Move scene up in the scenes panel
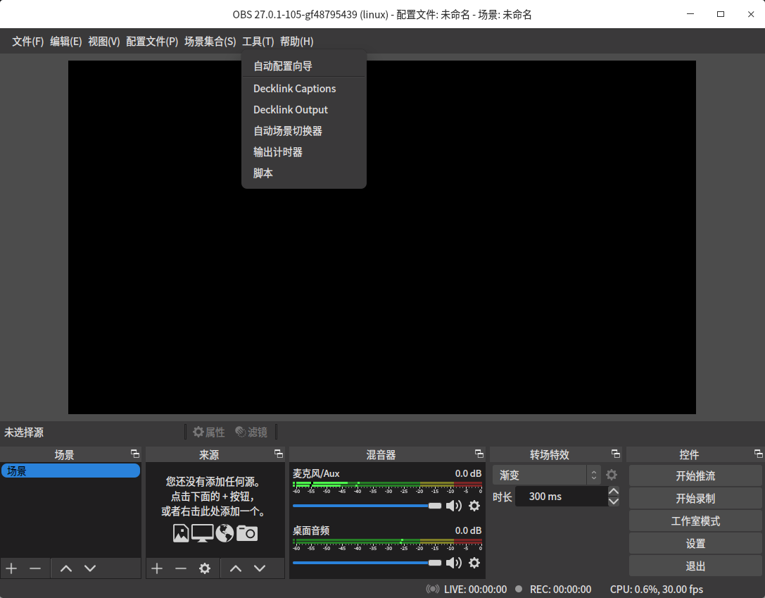The height and width of the screenshot is (598, 765). coord(66,568)
